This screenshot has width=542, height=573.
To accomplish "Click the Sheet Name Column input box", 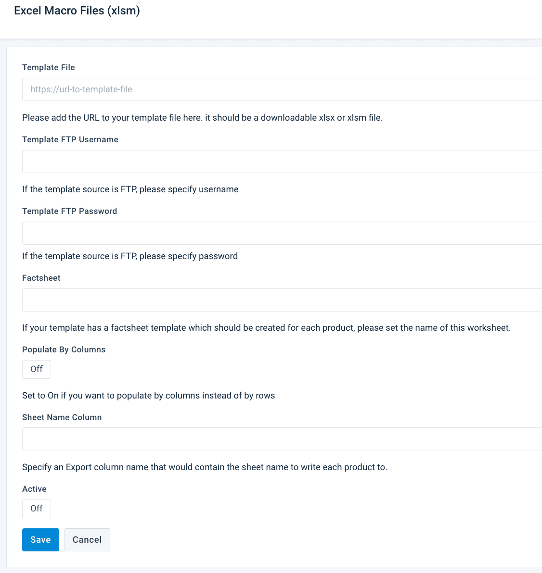I will coord(282,439).
